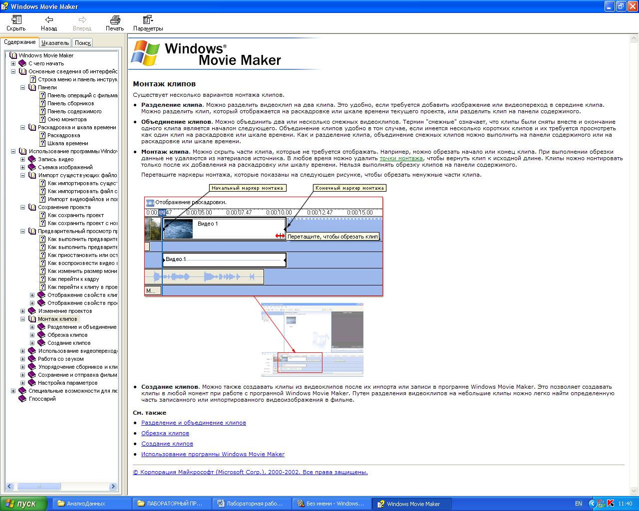Switch to Лабораторная рабо... document in taskbar
This screenshot has height=511, width=639.
(x=252, y=504)
